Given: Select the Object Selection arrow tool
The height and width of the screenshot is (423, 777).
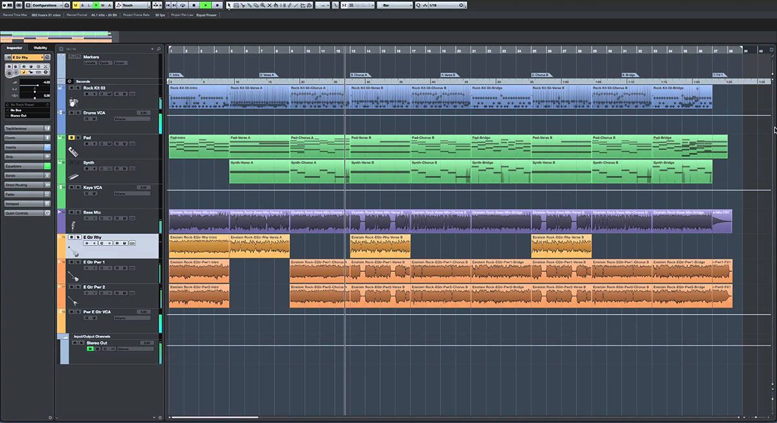Looking at the screenshot, I should coord(229,5).
